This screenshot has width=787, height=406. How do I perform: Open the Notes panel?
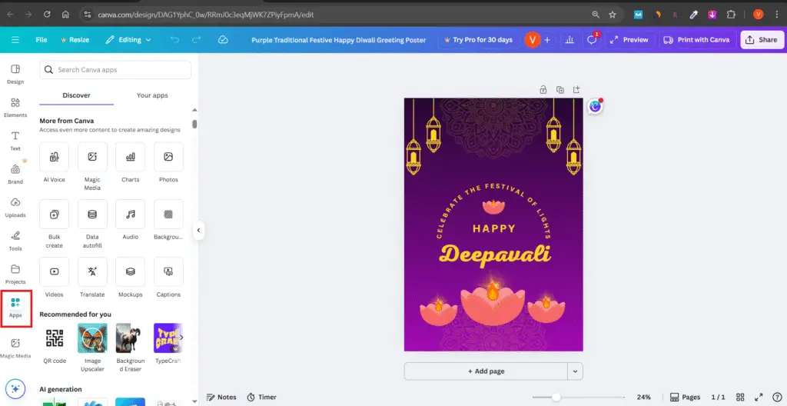point(222,397)
